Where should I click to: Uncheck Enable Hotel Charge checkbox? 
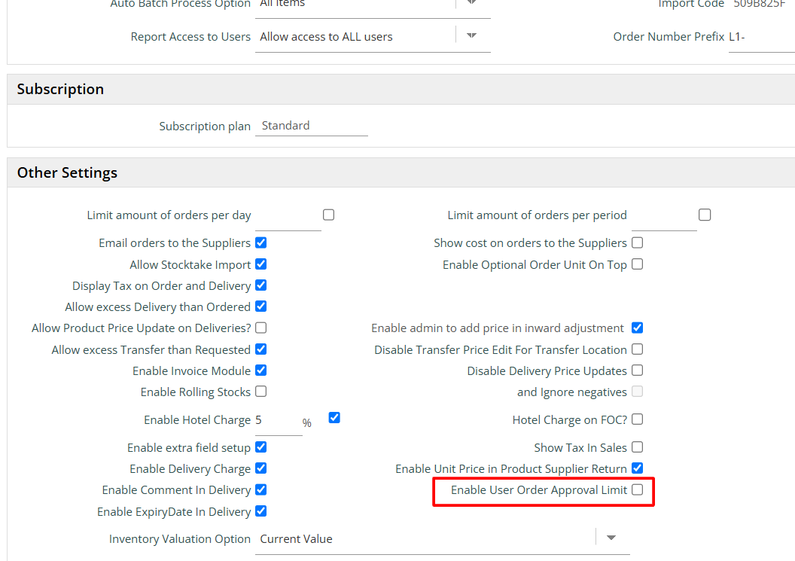[x=334, y=417]
